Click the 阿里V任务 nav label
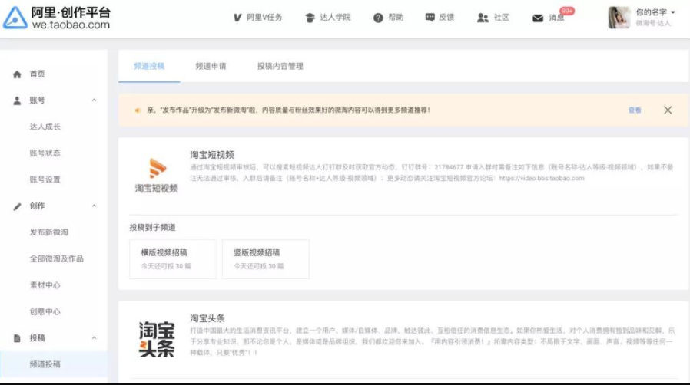Image resolution: width=690 pixels, height=385 pixels. coord(264,18)
